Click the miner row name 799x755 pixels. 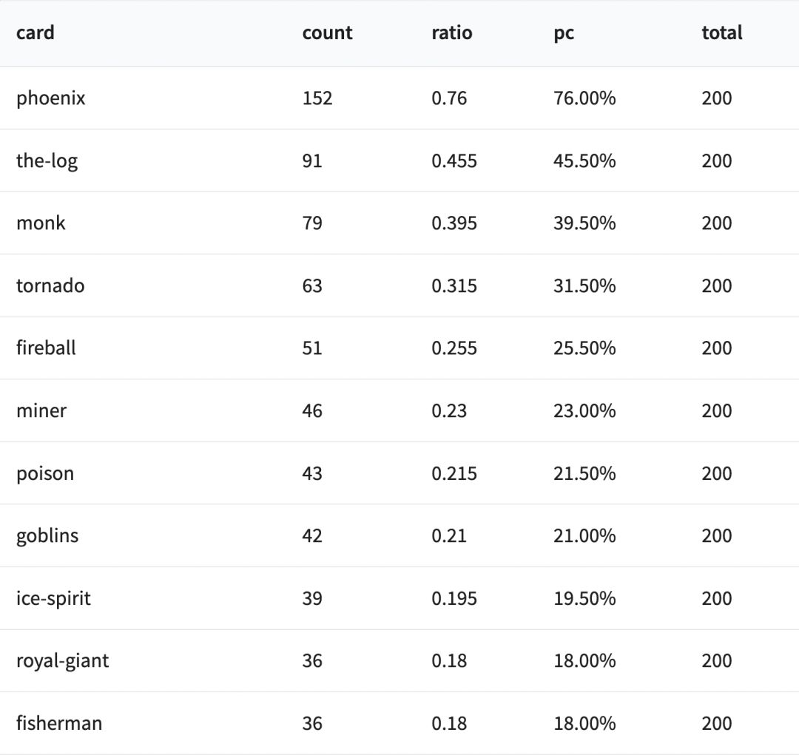click(x=41, y=411)
